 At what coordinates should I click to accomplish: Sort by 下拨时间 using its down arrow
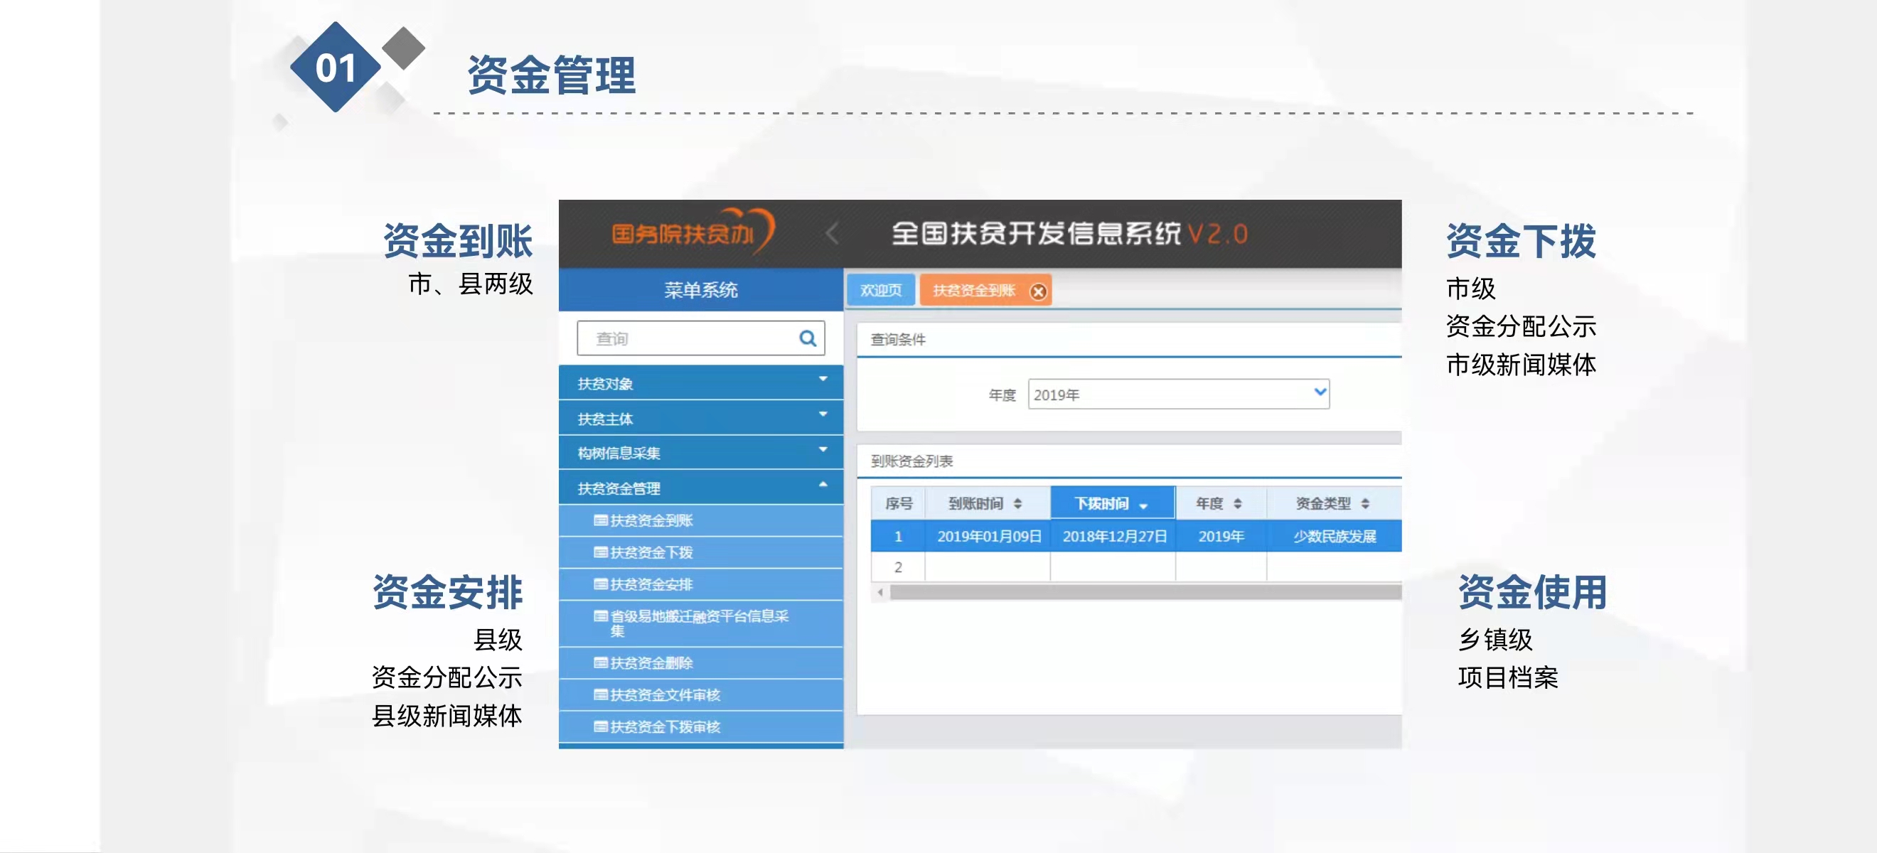1143,506
